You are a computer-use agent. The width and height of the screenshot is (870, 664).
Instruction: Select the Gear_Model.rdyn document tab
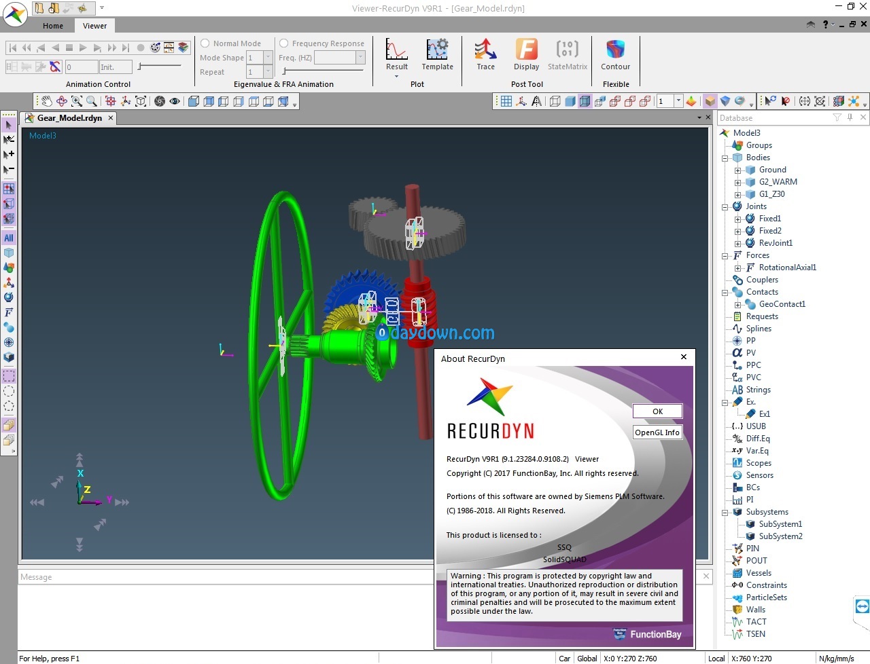click(69, 117)
